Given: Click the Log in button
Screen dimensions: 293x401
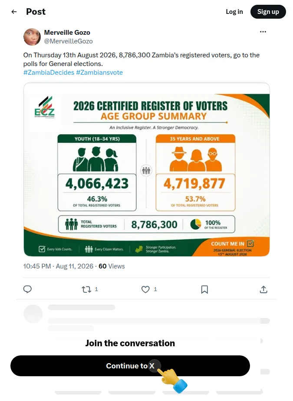Looking at the screenshot, I should pos(234,12).
